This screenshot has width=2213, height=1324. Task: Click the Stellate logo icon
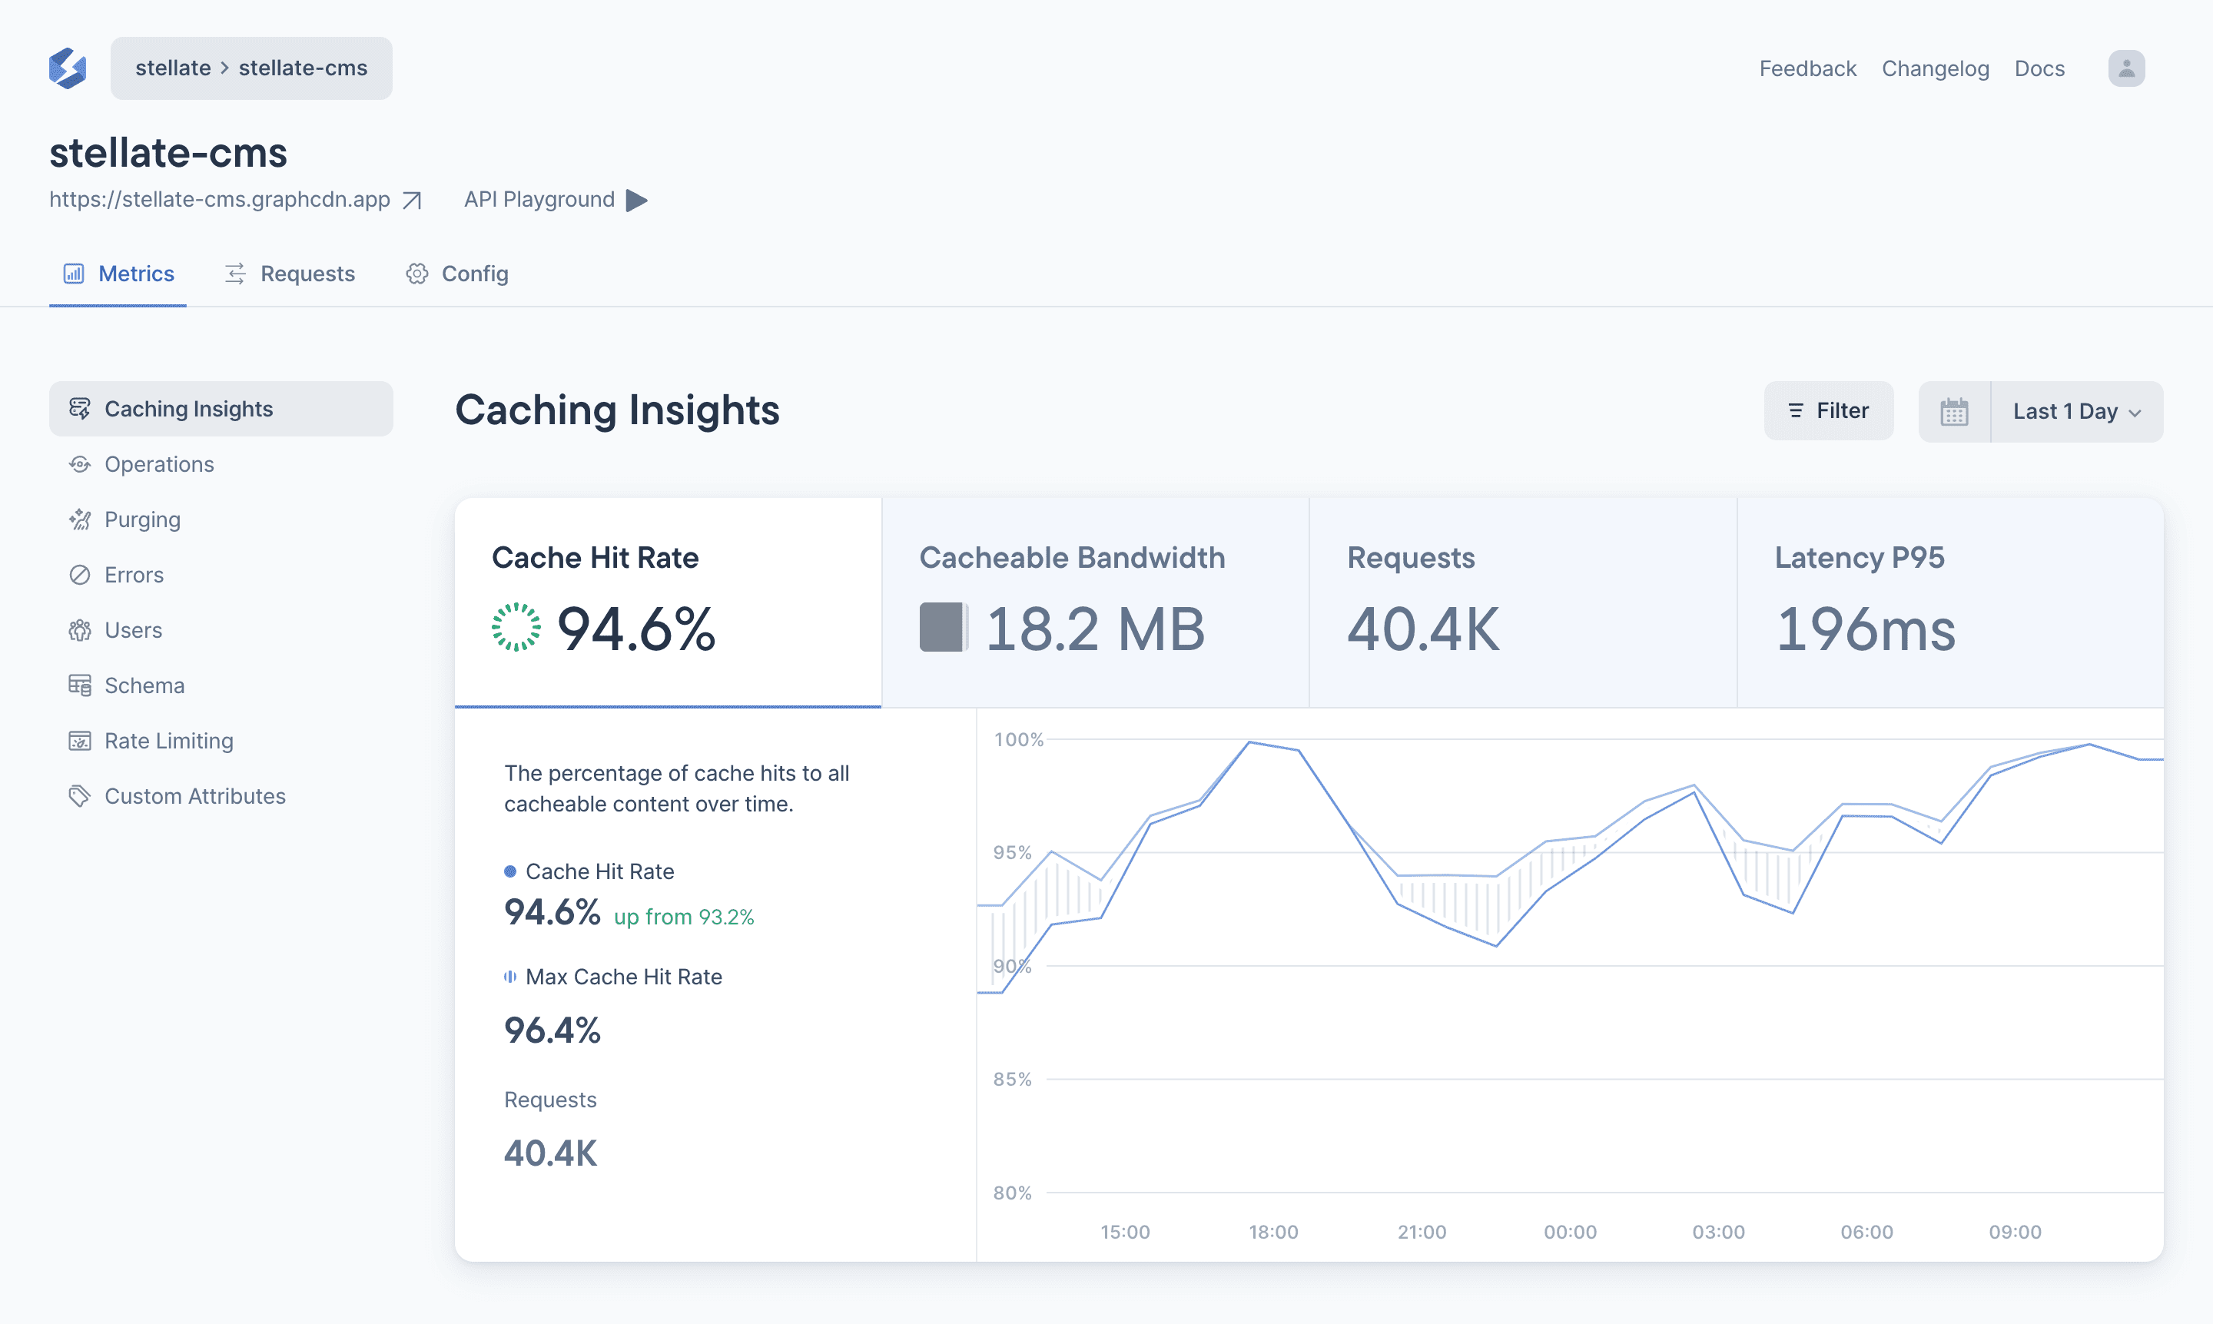(68, 68)
